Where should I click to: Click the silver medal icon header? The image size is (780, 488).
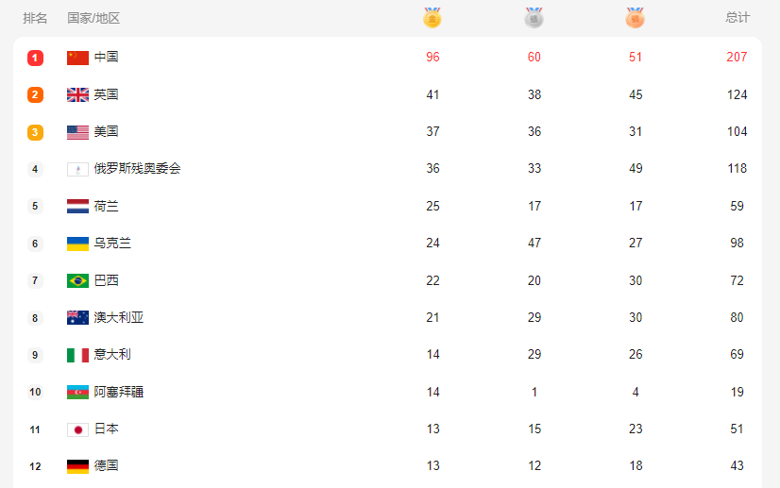[534, 18]
